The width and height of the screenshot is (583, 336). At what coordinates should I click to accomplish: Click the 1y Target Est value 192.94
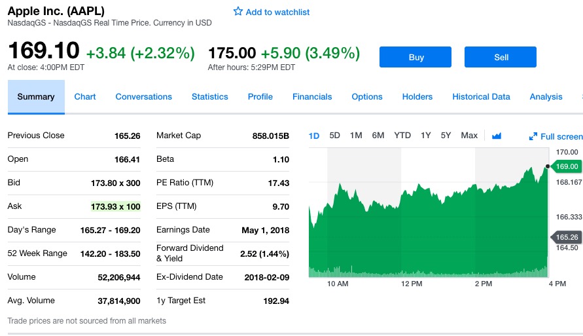[x=276, y=301]
